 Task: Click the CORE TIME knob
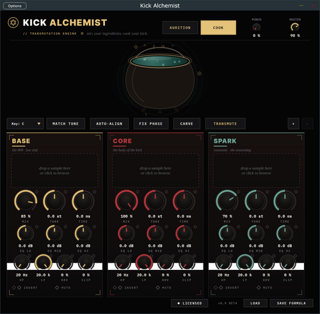(x=184, y=201)
